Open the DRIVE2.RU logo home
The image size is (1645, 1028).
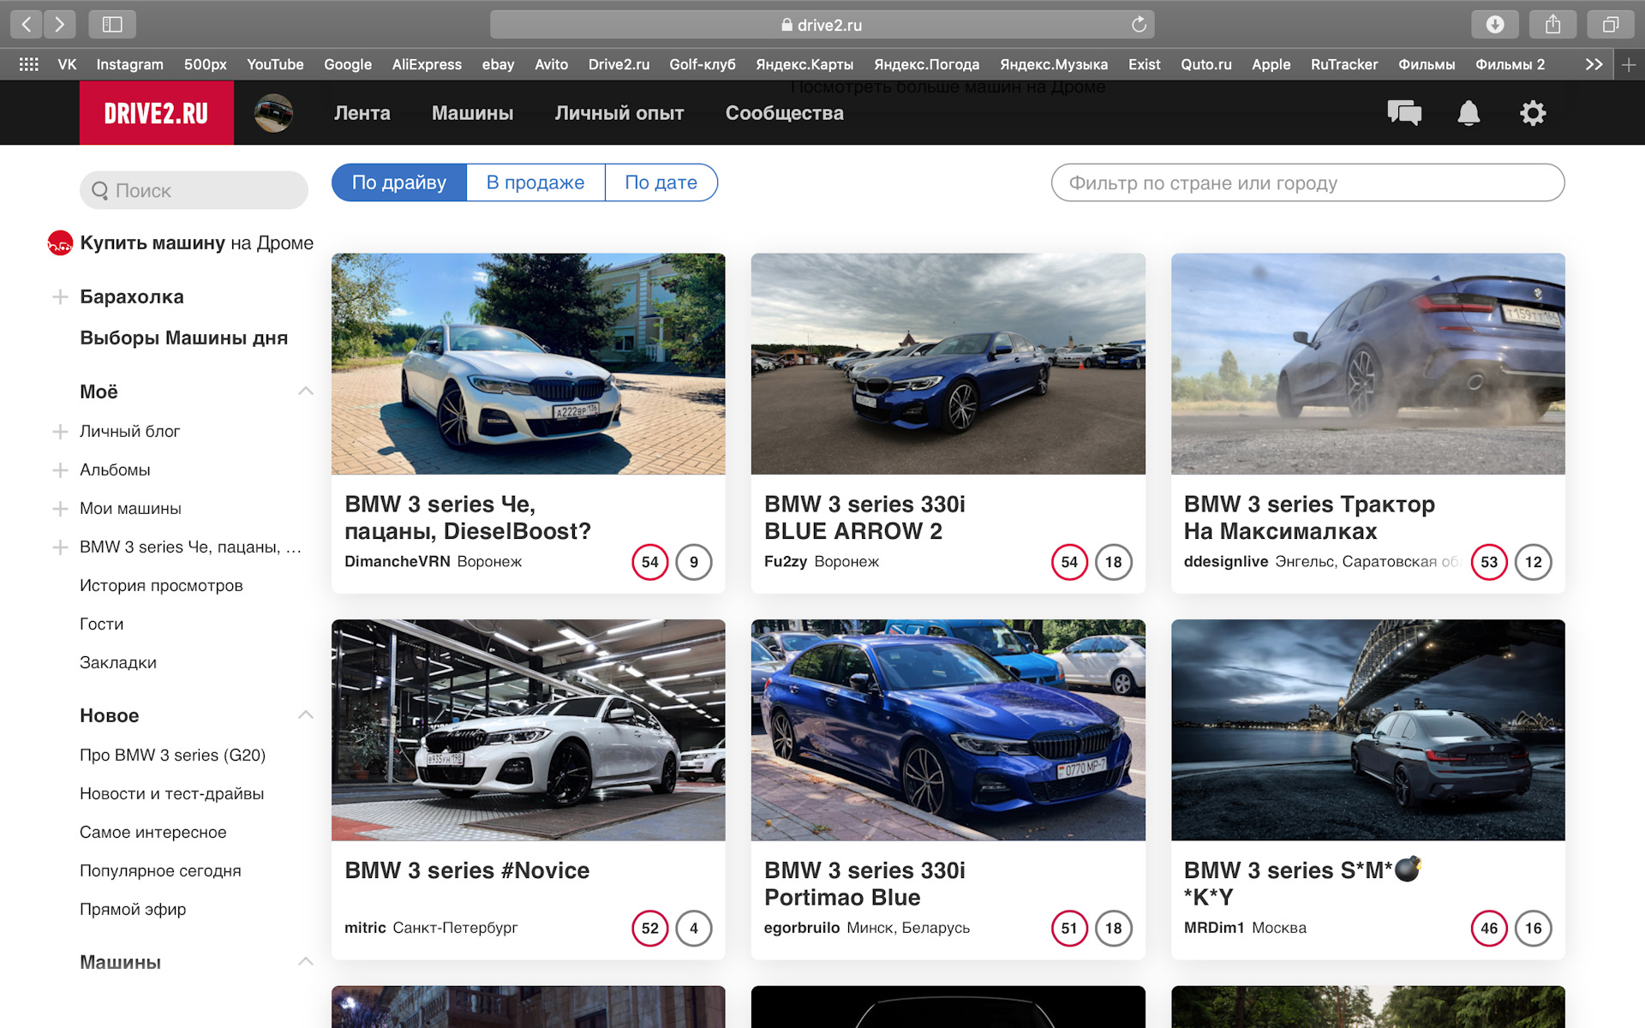156,113
